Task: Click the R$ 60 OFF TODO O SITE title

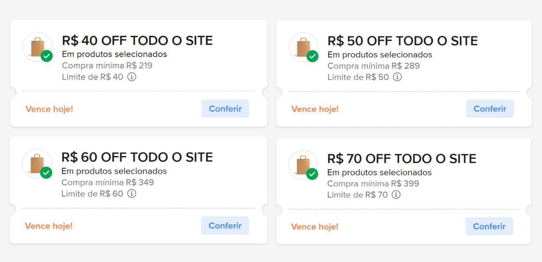Action: pyautogui.click(x=137, y=157)
